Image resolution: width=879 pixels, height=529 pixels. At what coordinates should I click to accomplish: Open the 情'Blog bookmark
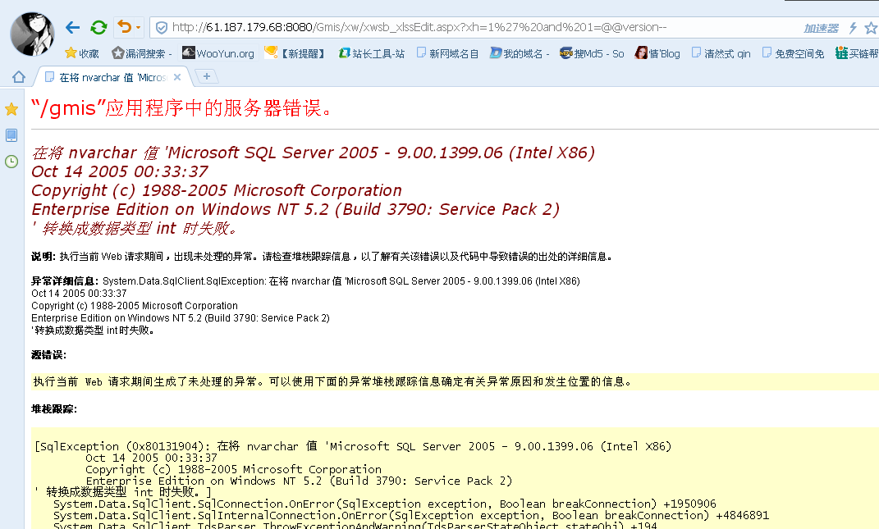coord(657,53)
